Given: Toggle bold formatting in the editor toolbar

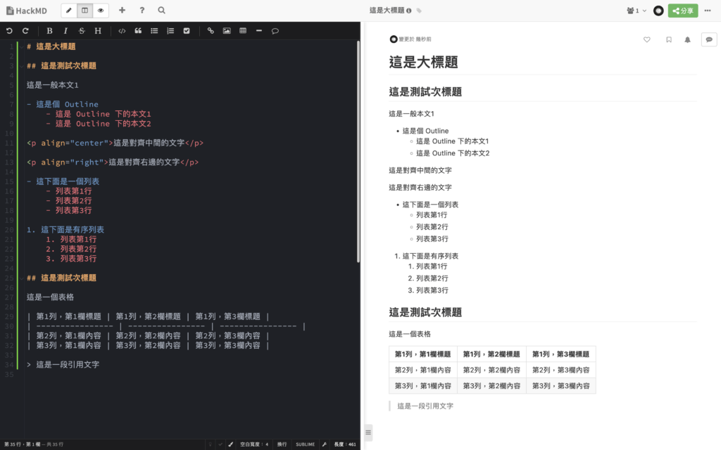Looking at the screenshot, I should tap(49, 30).
